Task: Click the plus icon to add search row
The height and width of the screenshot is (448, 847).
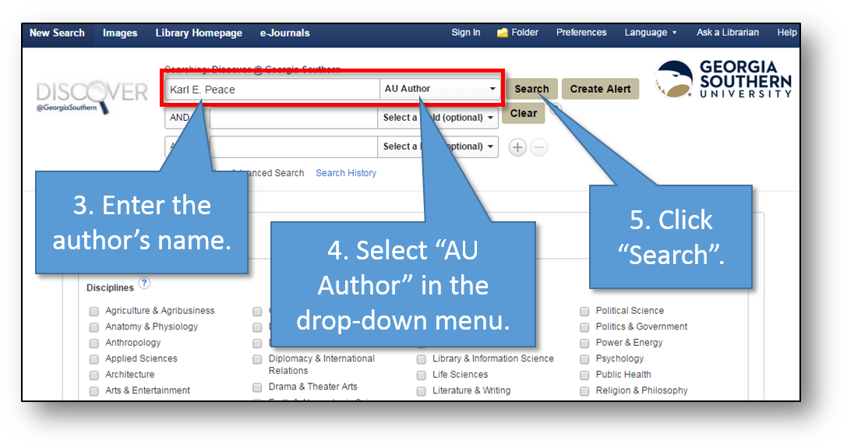Action: point(517,147)
